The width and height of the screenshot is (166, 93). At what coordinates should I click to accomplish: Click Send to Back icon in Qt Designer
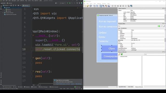[x=94, y=6]
